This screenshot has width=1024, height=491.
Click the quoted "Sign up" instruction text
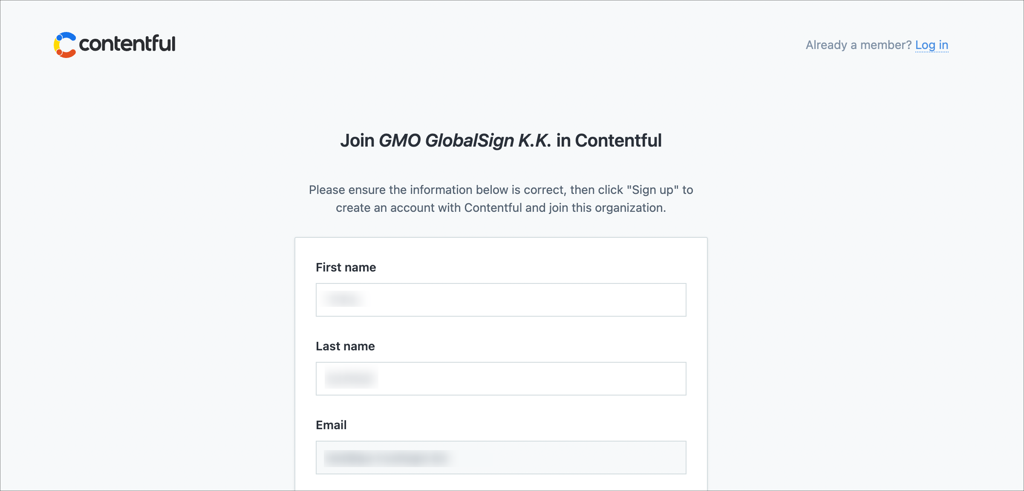coord(653,190)
